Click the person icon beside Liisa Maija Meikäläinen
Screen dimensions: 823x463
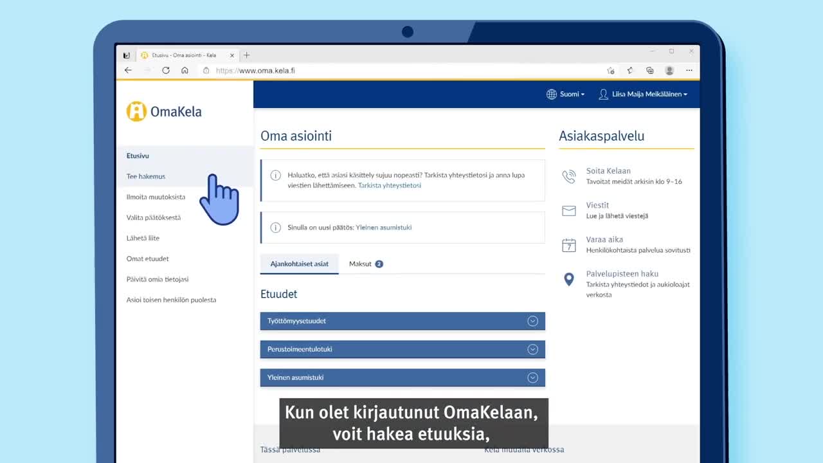pos(603,94)
